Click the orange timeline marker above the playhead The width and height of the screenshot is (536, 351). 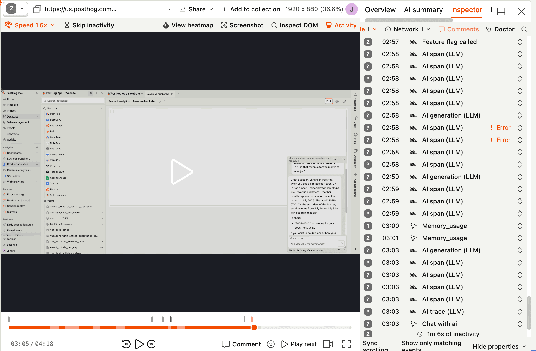point(252,319)
